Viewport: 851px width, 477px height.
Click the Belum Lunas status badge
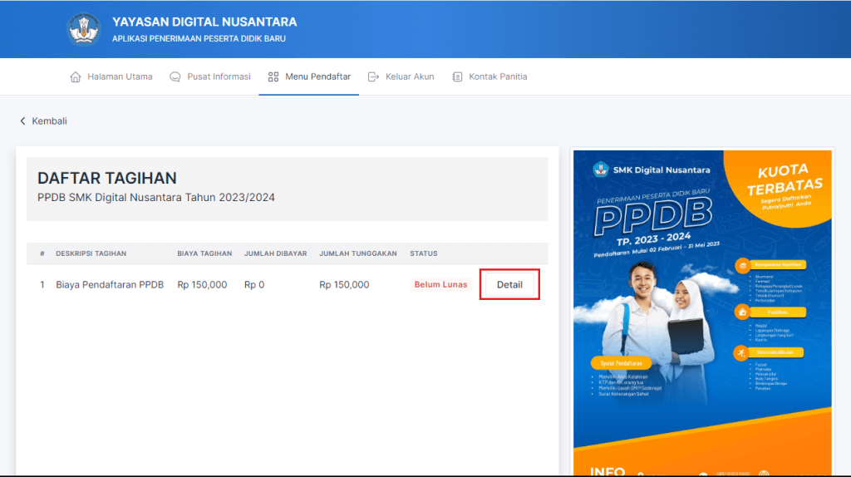coord(440,284)
